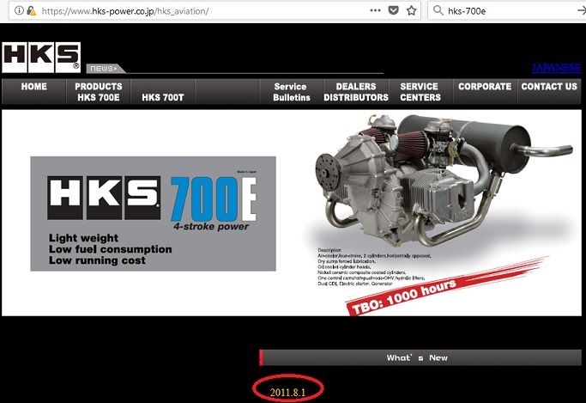The image size is (586, 403).
Task: Click the HKS logo at top left
Action: click(x=41, y=57)
